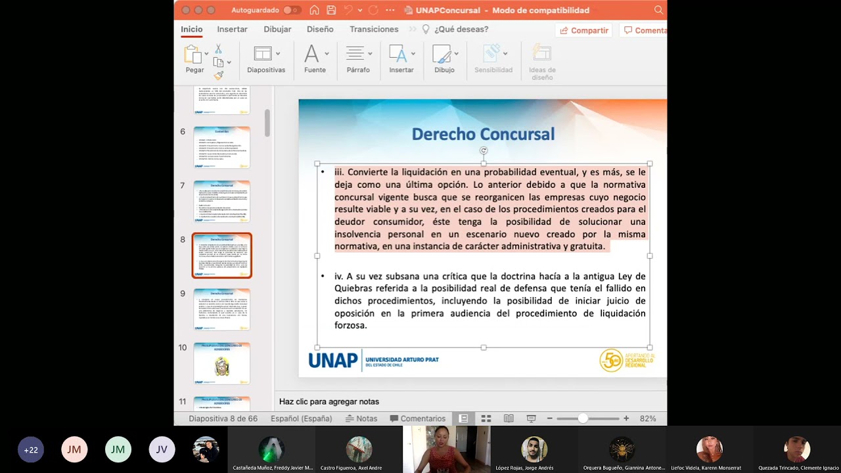
Task: Select slide 7 thumbnail
Action: click(222, 201)
